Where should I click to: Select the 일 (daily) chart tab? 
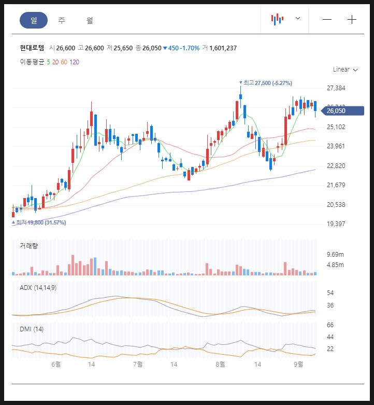click(34, 20)
